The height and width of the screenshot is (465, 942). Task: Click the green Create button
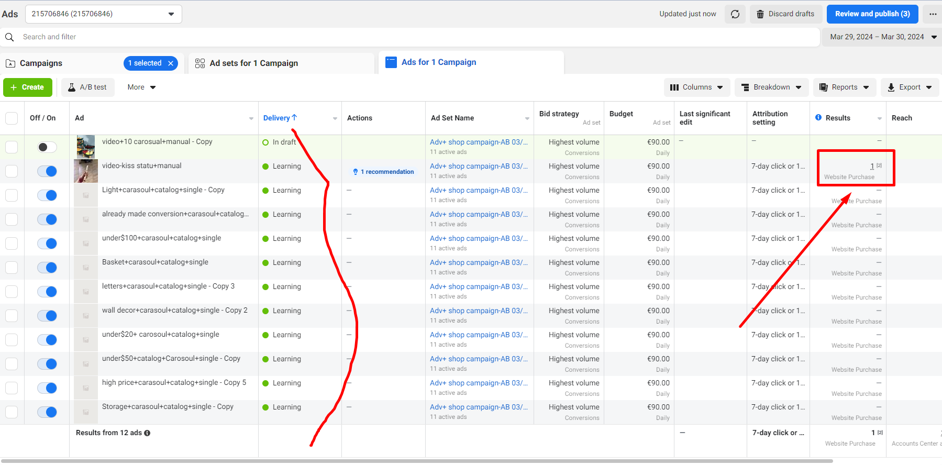click(x=28, y=87)
